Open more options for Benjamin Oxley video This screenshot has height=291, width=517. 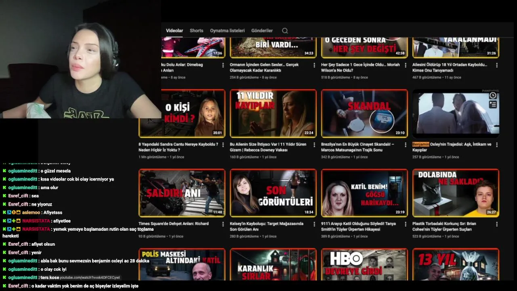[x=497, y=145]
